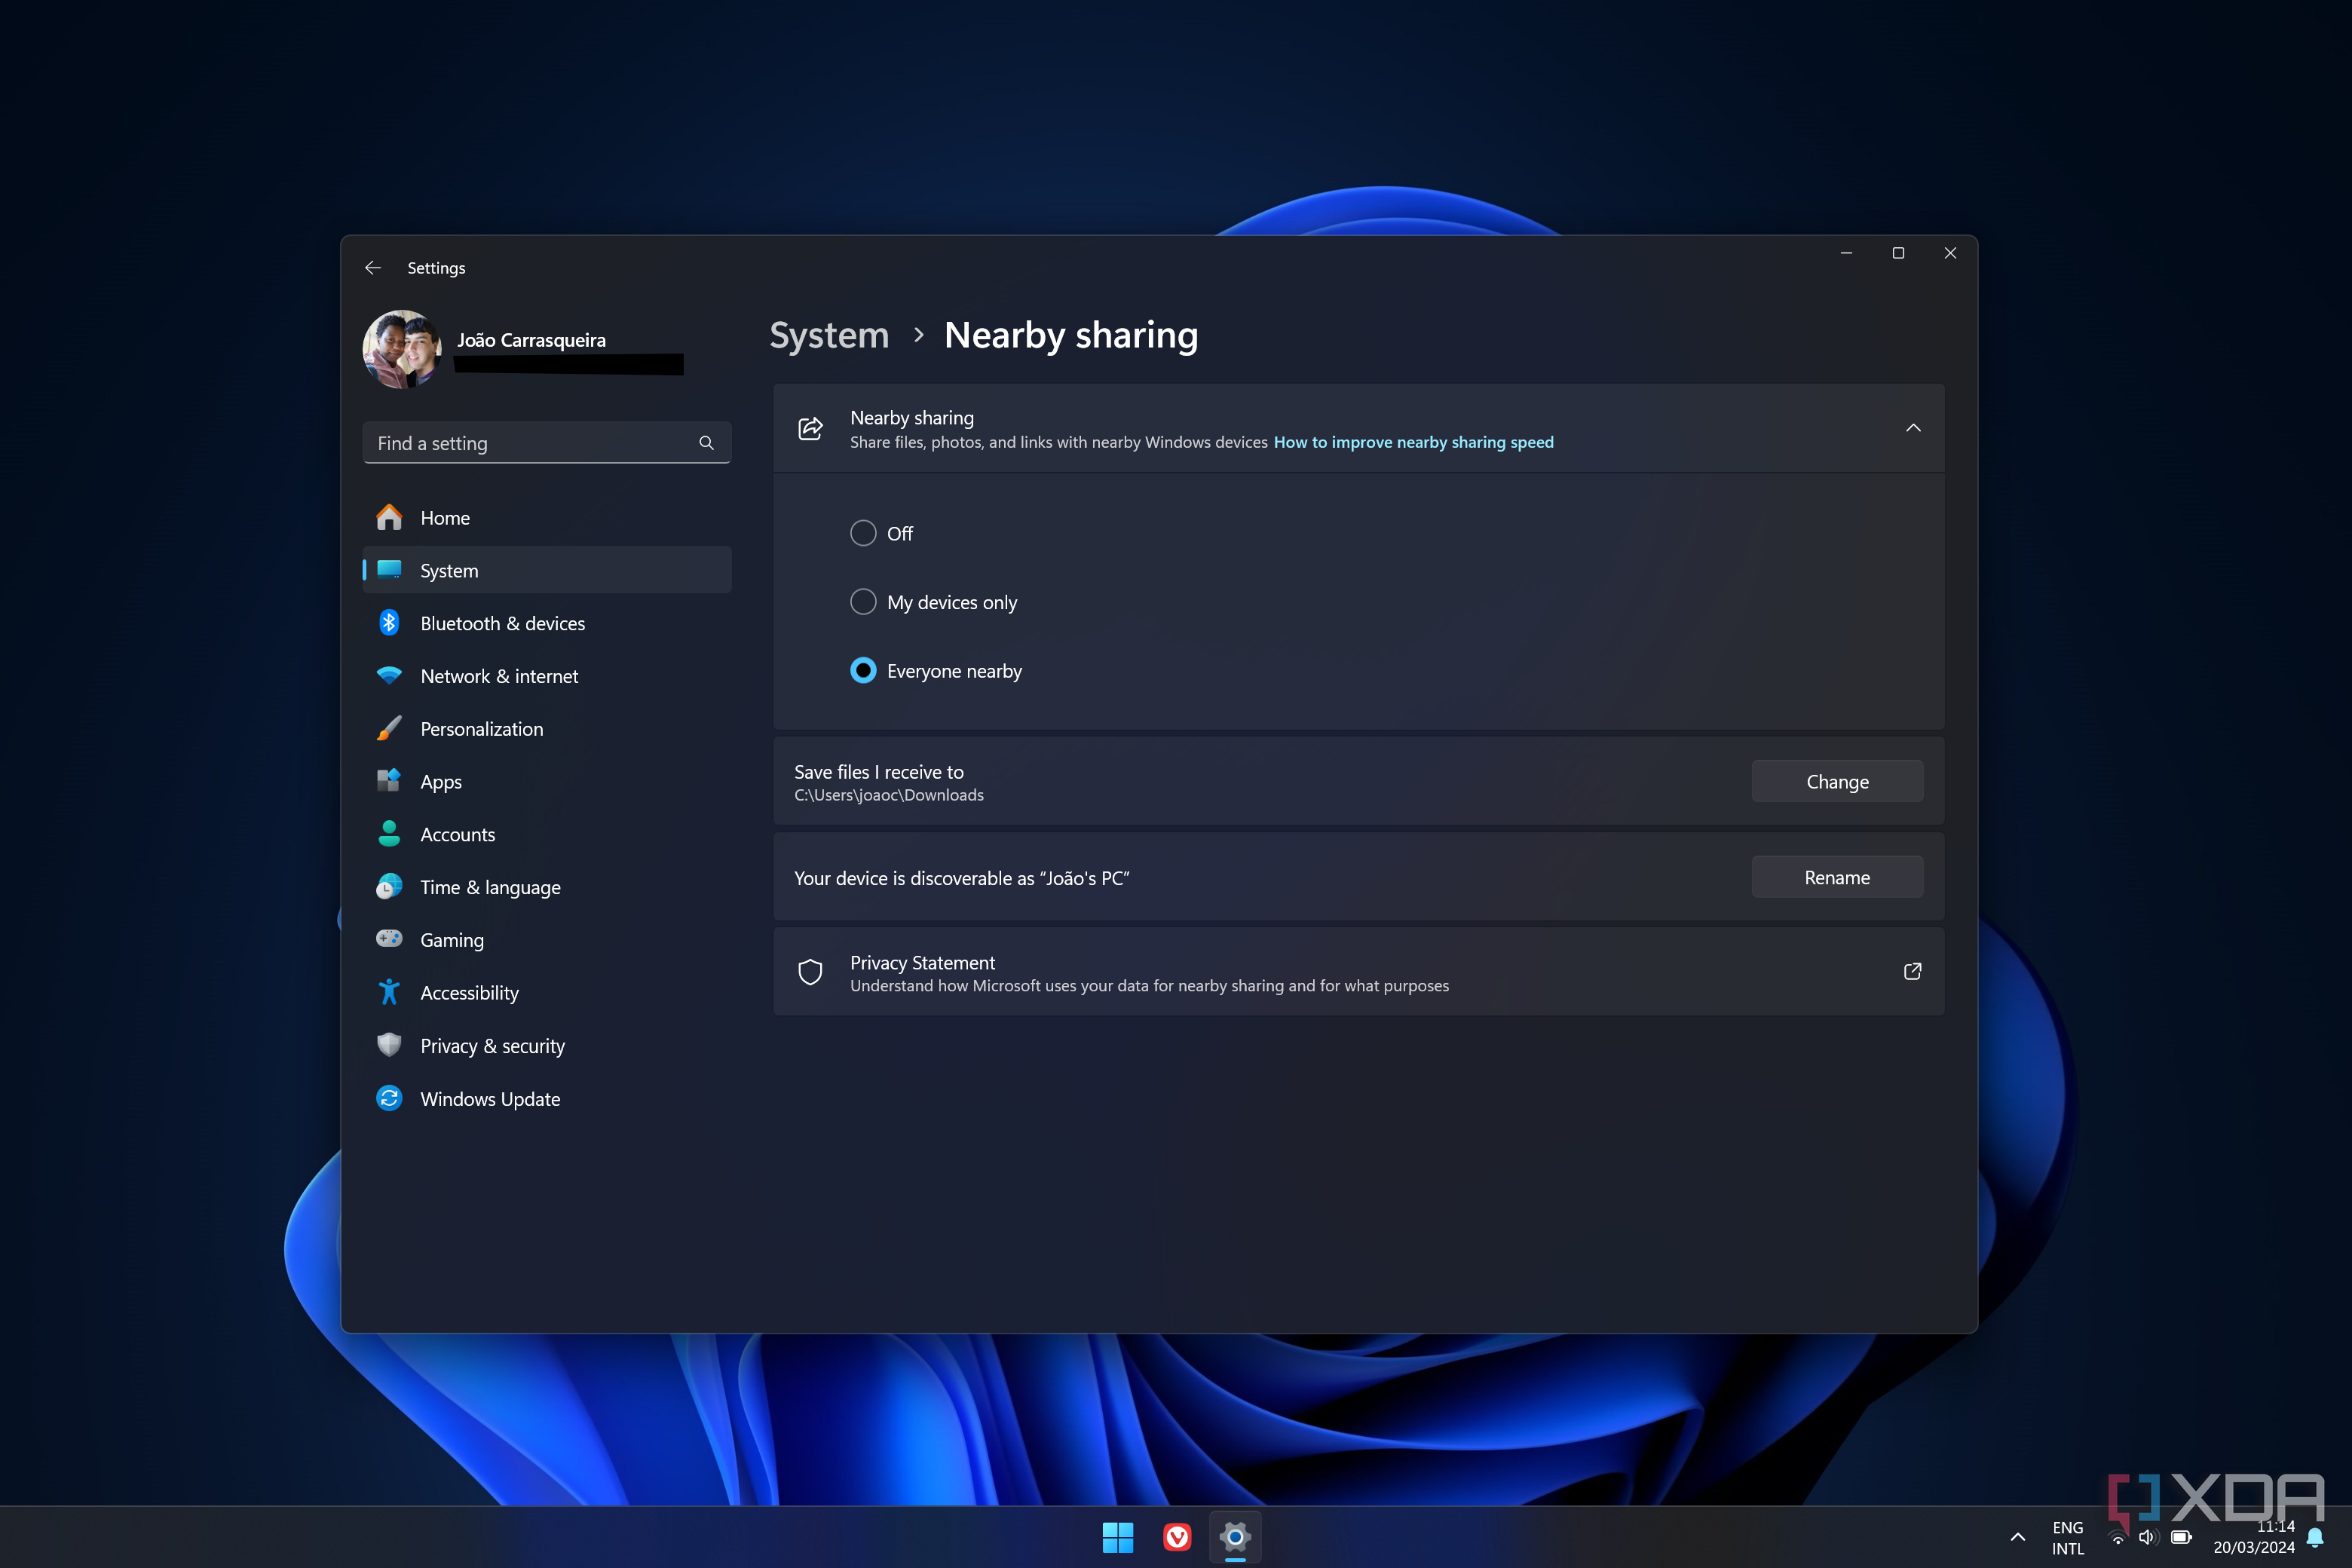Click the Windows Start button
The height and width of the screenshot is (1568, 2352).
pyautogui.click(x=1117, y=1537)
